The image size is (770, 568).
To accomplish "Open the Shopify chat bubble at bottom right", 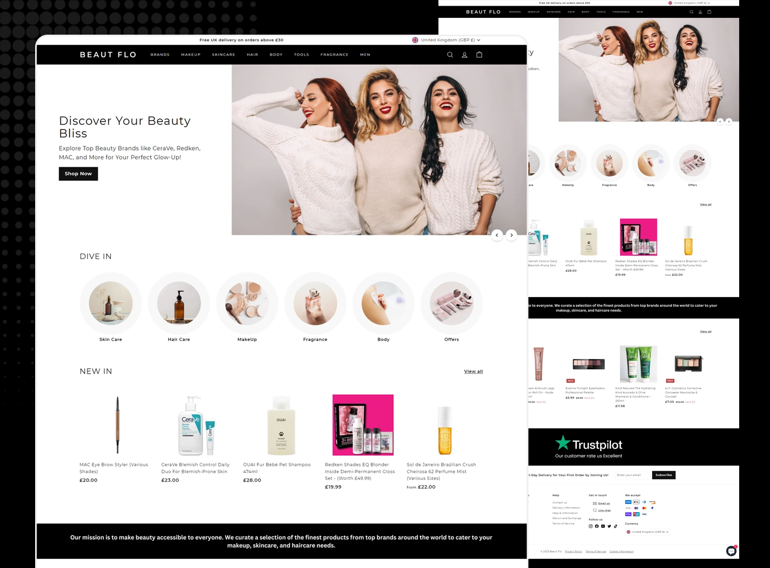I will (x=731, y=551).
